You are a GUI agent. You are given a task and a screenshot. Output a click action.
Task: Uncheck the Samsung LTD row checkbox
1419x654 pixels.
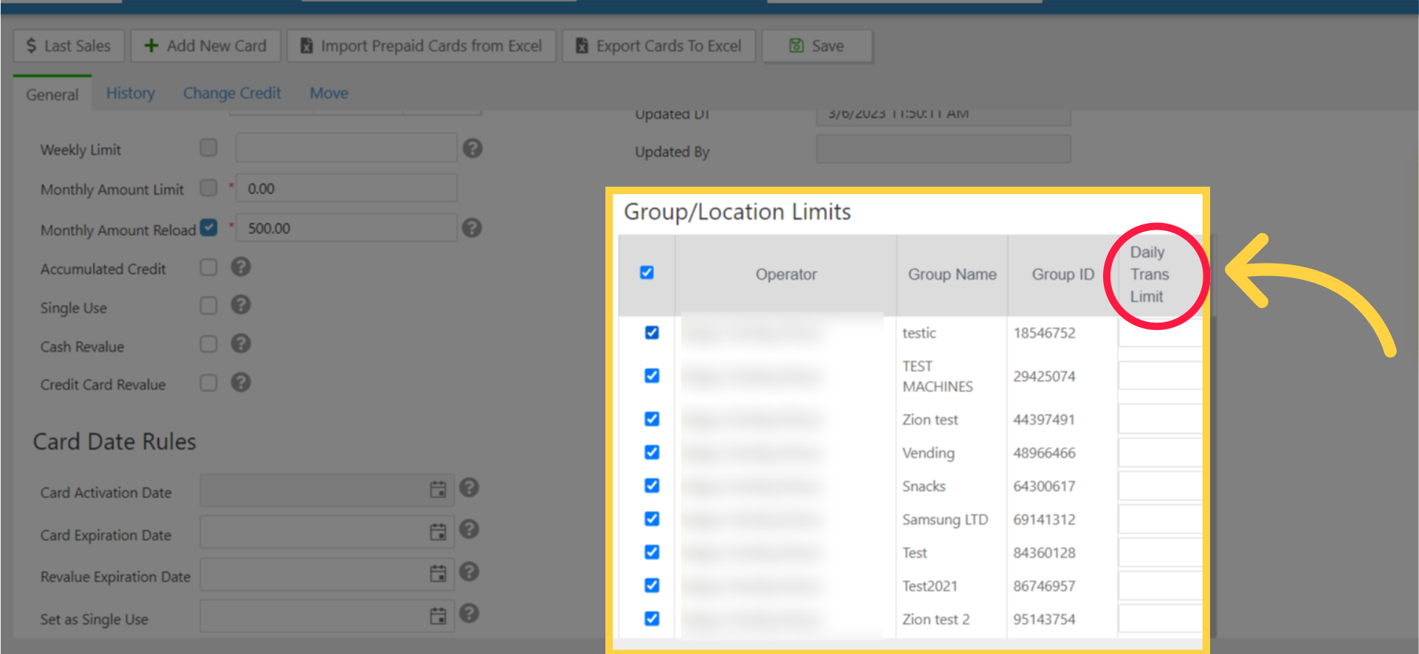tap(652, 518)
